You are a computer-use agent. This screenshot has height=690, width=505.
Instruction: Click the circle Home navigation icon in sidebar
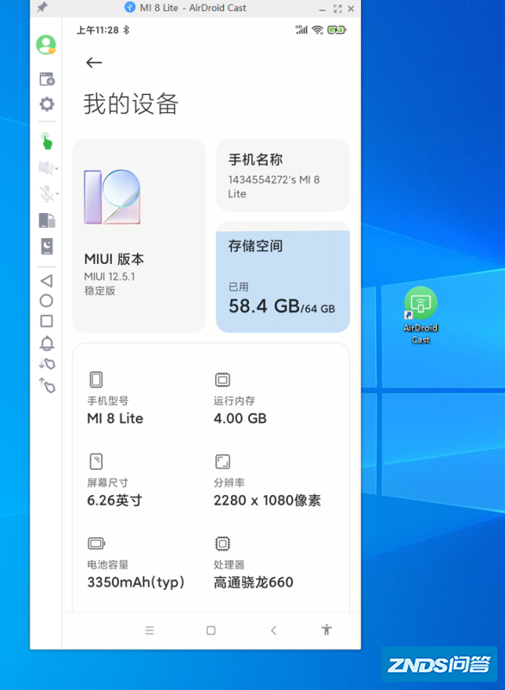point(47,301)
